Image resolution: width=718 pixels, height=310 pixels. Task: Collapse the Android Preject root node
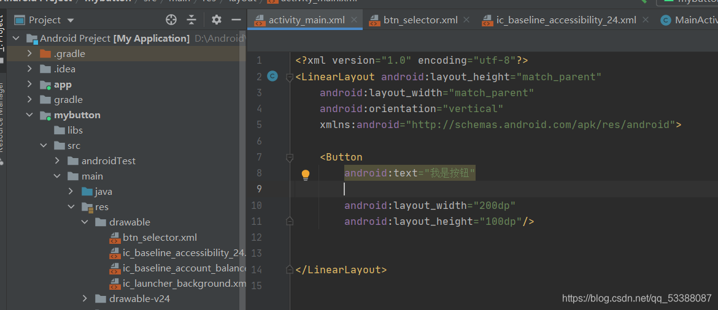16,39
